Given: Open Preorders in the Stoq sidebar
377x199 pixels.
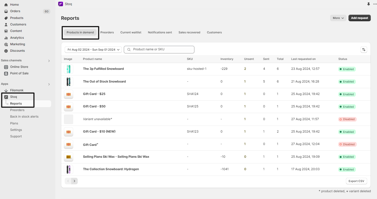Looking at the screenshot, I should [17, 110].
